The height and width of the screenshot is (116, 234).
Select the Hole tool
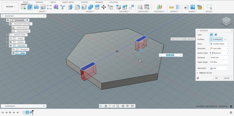coord(43,7)
